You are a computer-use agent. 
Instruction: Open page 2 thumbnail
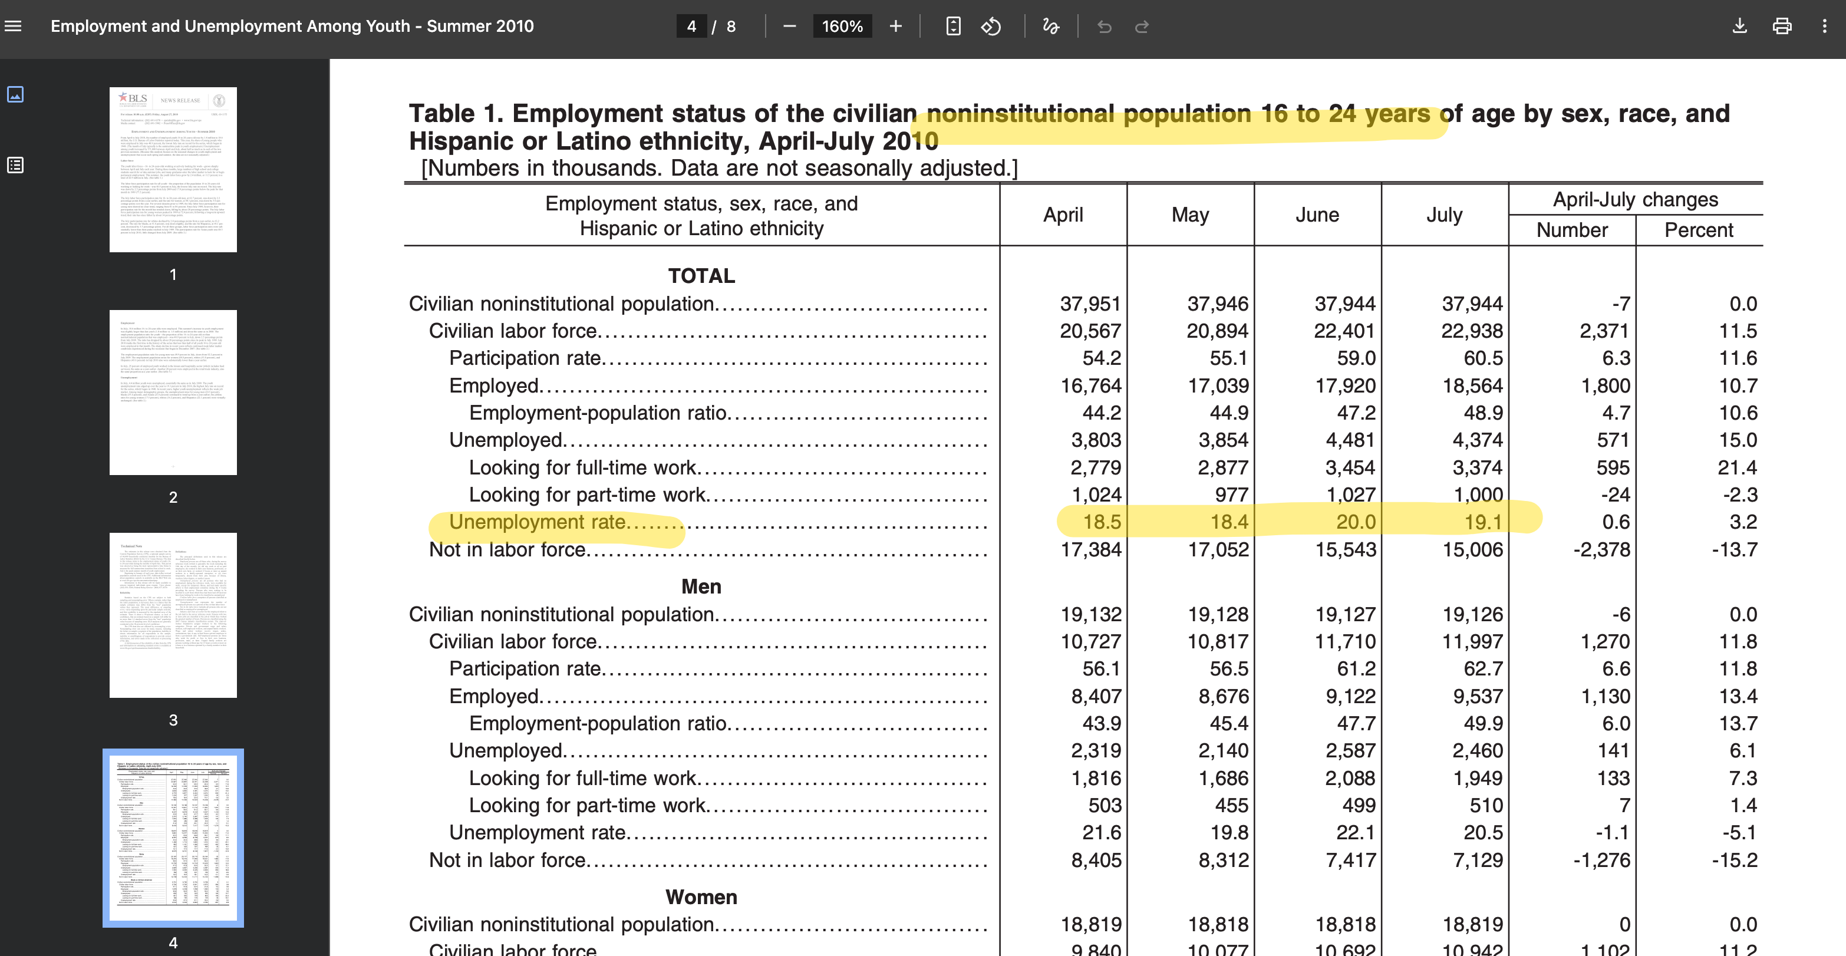pyautogui.click(x=173, y=392)
